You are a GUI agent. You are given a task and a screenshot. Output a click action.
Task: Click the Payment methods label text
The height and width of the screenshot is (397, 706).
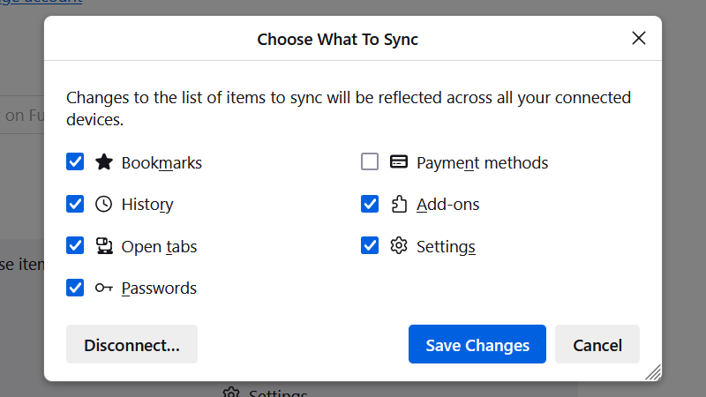483,163
